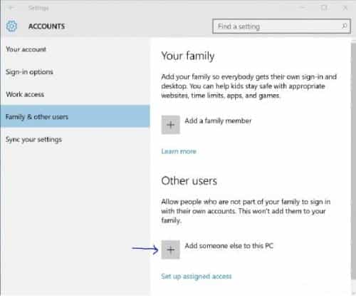This screenshot has width=356, height=296.
Task: Maximize the Settings window
Action: click(324, 8)
